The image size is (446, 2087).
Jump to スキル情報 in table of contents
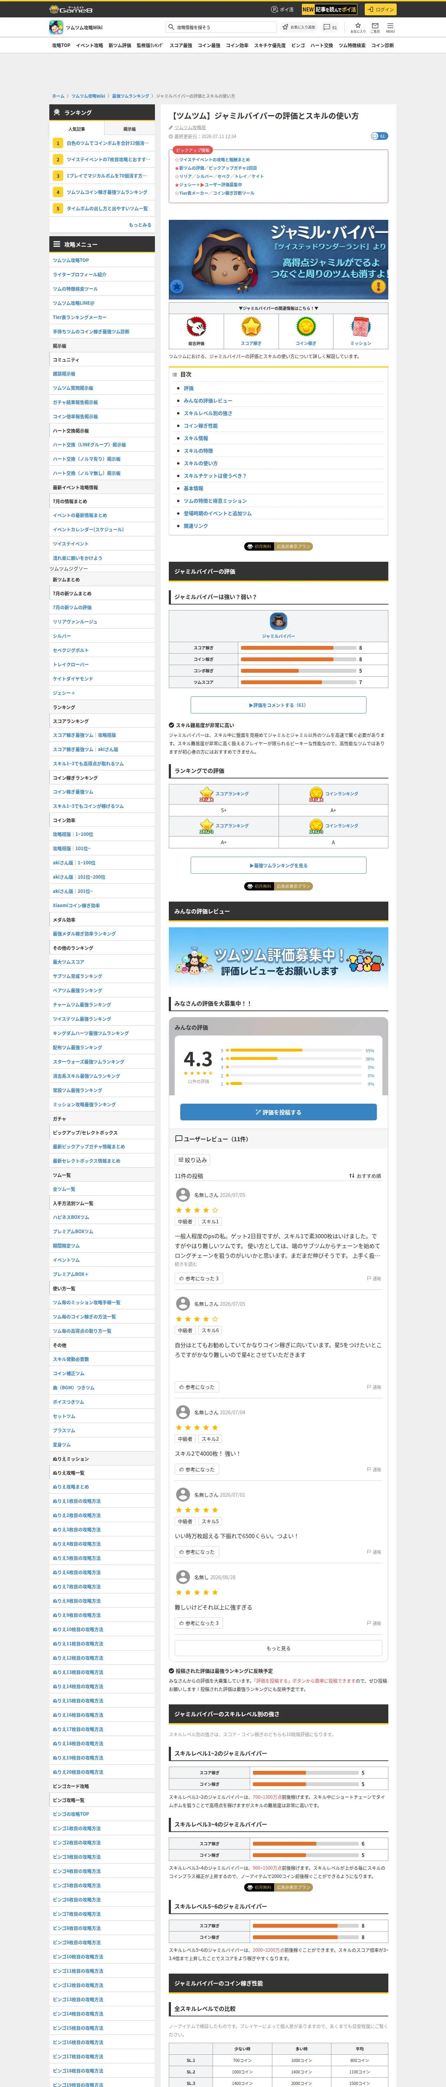pyautogui.click(x=196, y=438)
